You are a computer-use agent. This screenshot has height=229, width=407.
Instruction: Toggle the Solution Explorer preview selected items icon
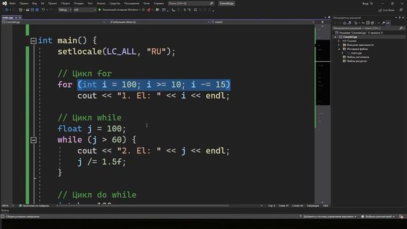388,23
